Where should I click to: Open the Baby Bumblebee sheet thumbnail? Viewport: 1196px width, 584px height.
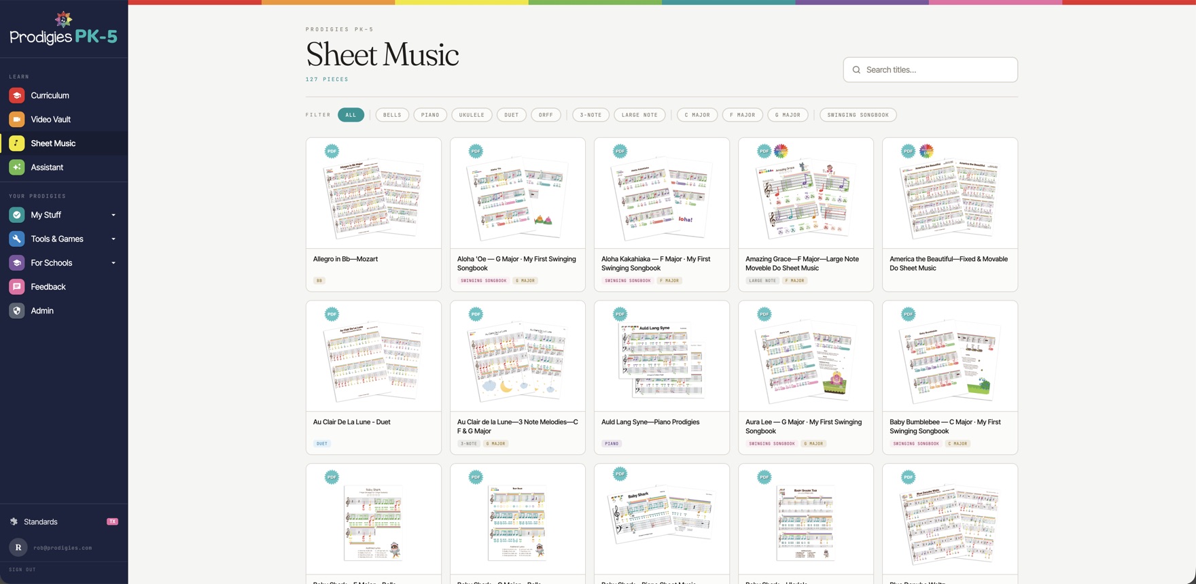950,357
